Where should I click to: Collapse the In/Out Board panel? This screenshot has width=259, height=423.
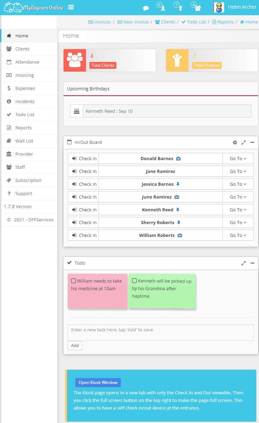(252, 142)
